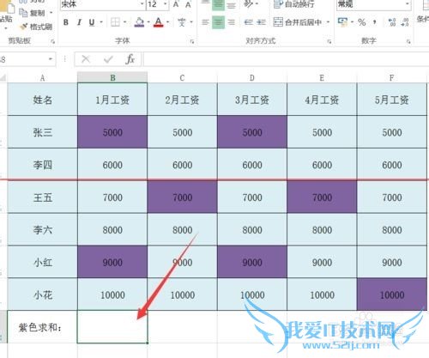Screen dimensions: 429x358
Task: Open merge and center dropdown arrow
Action: 328,22
